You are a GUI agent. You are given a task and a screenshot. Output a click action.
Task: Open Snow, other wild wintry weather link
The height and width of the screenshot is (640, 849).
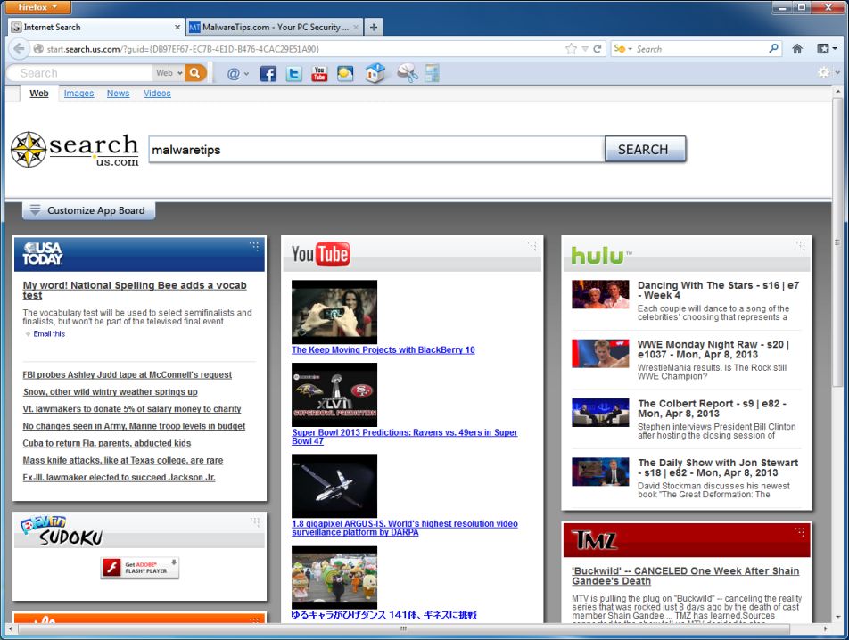[110, 391]
